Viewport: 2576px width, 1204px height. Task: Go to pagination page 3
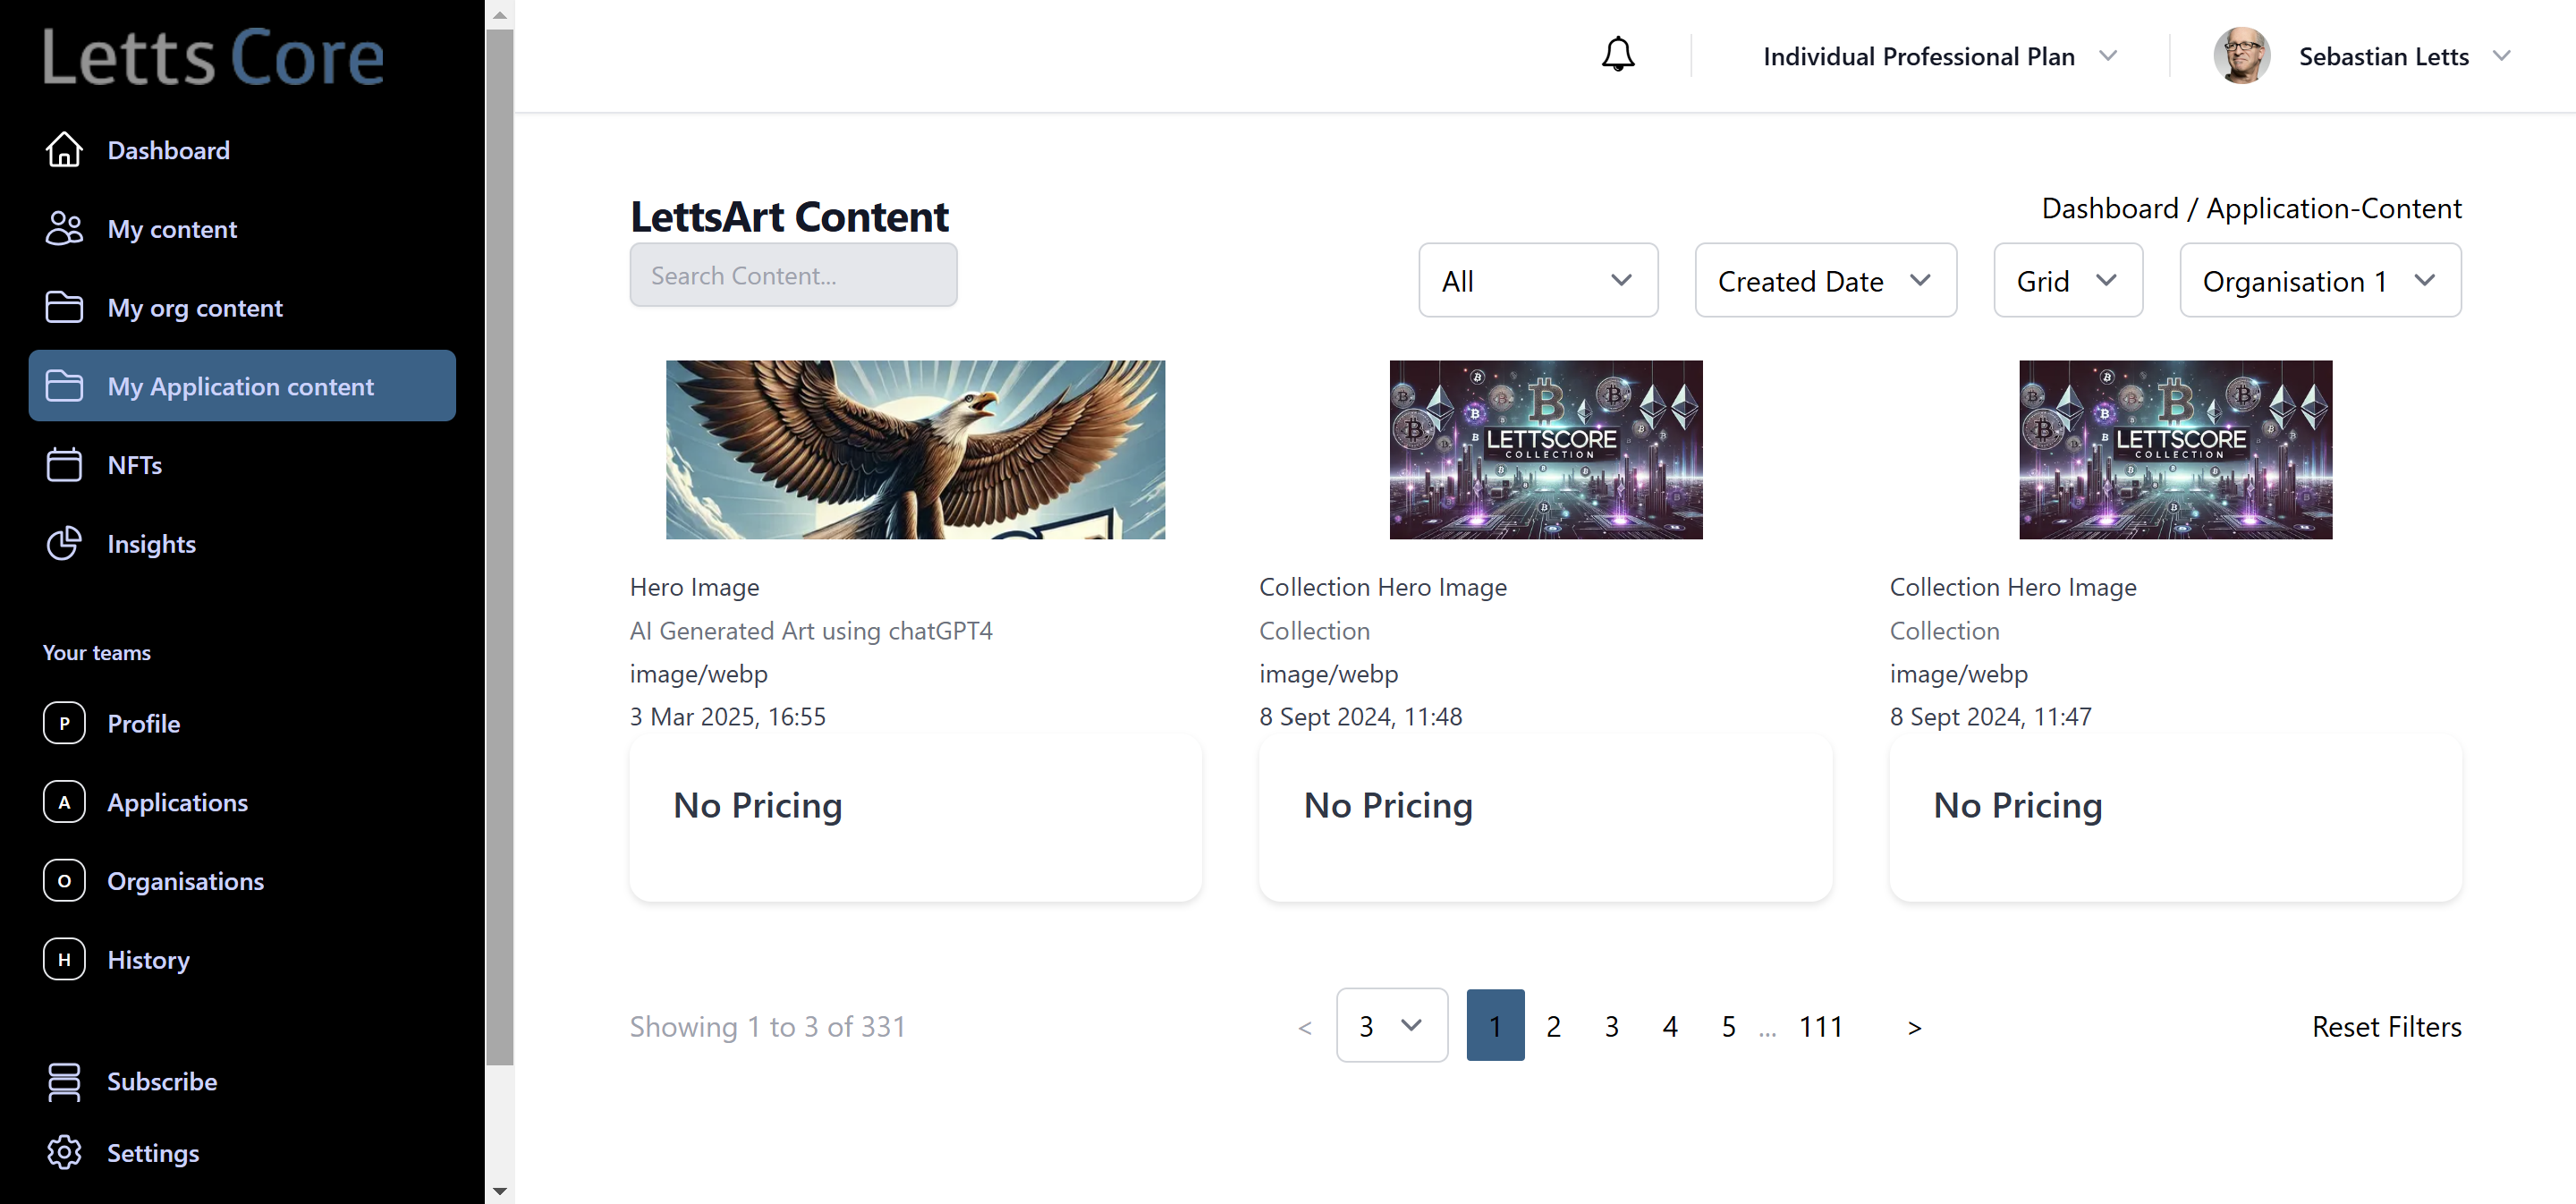tap(1611, 1026)
